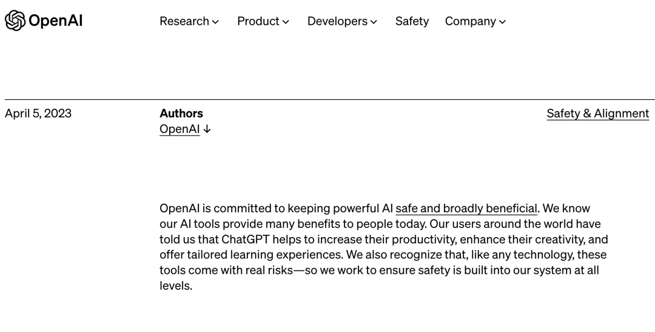
Task: Click the bold Authors heading
Action: point(181,114)
